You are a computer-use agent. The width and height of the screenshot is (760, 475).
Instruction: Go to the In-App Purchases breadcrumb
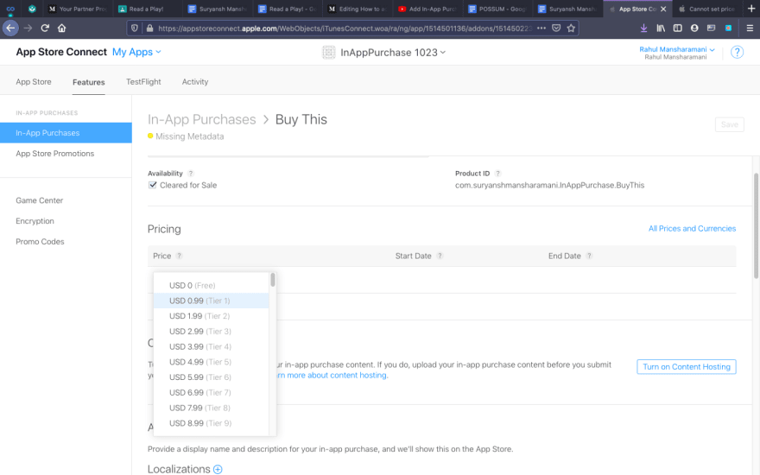[201, 120]
